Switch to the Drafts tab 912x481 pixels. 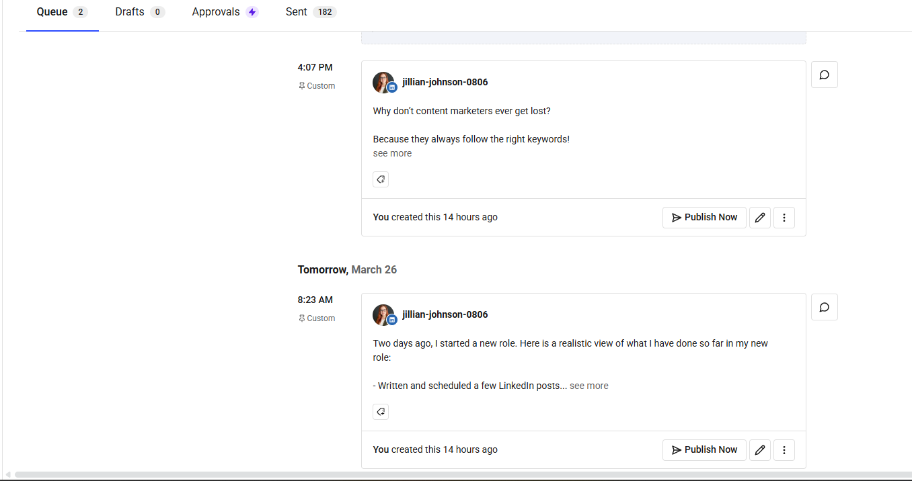130,11
